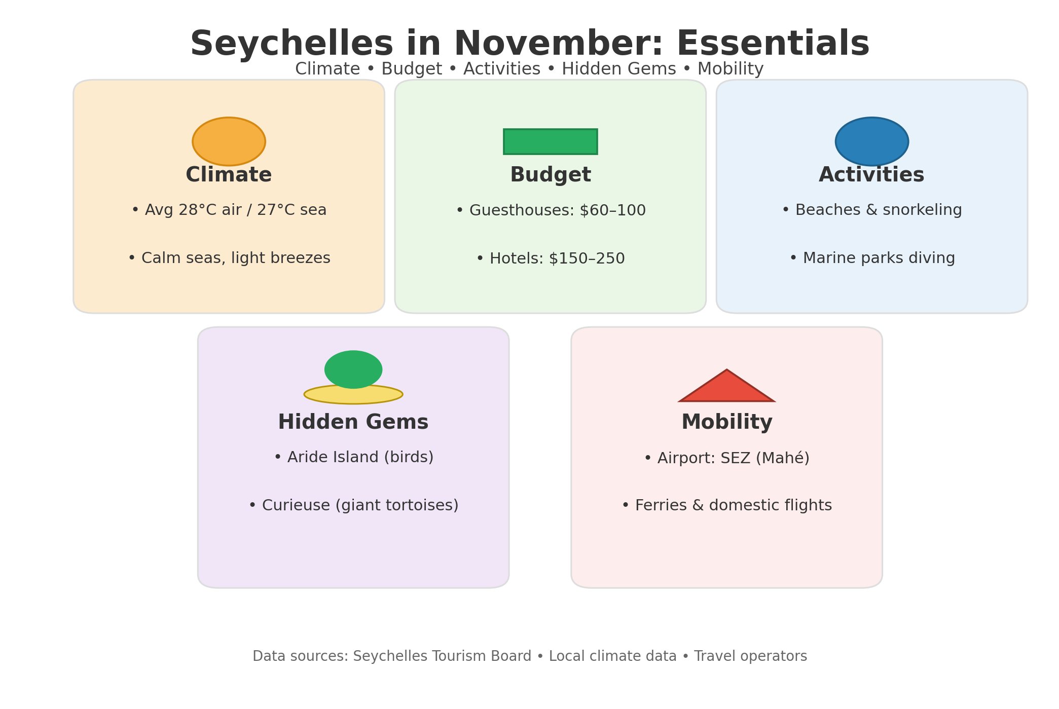Click the red triangle icon above Mobility
The image size is (1059, 709).
click(726, 386)
